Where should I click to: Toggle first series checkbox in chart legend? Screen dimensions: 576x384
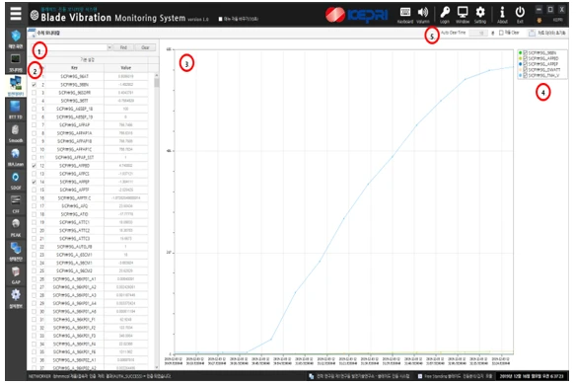point(526,53)
